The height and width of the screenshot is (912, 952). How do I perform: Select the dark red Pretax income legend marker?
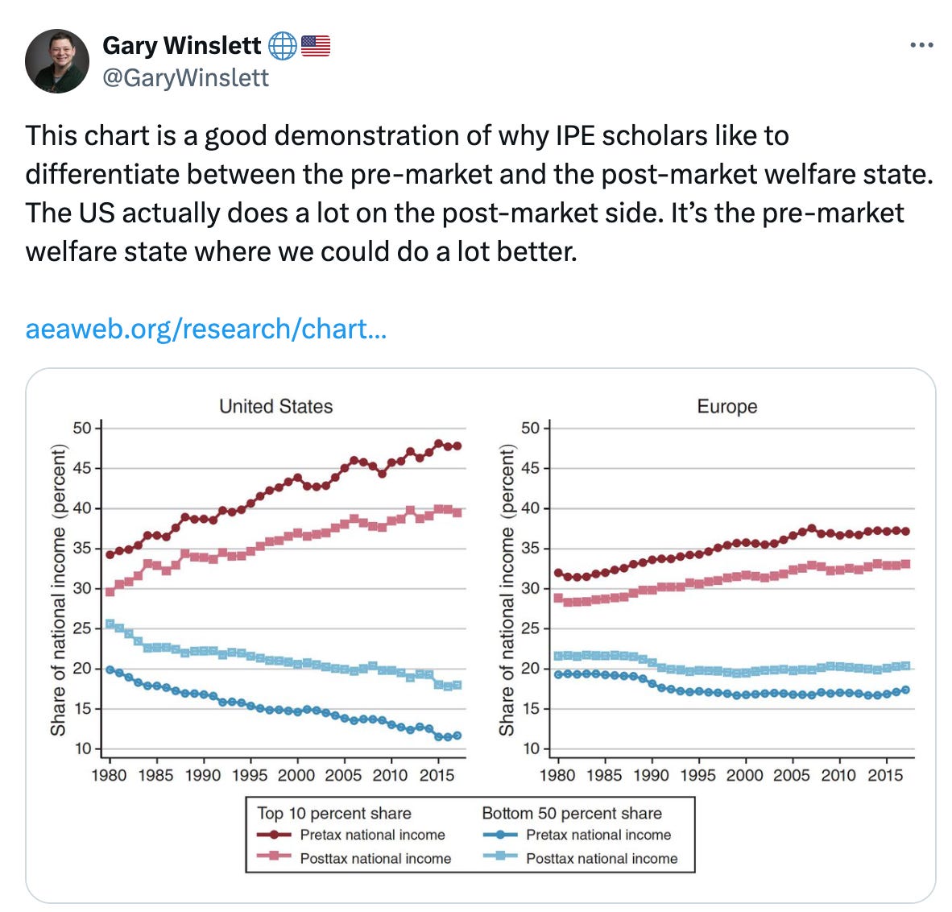tap(273, 835)
